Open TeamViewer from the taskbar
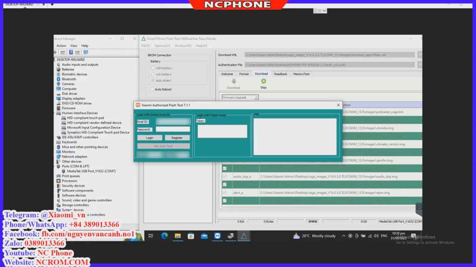The height and width of the screenshot is (267, 476). [x=218, y=236]
